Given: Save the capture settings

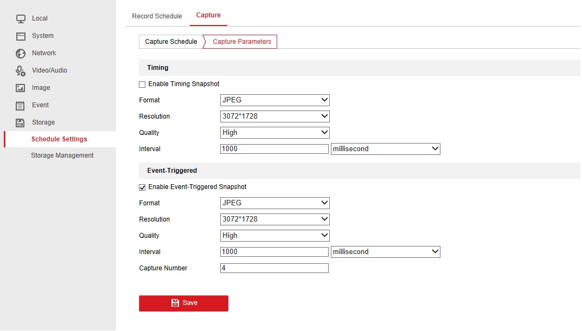Looking at the screenshot, I should 183,303.
